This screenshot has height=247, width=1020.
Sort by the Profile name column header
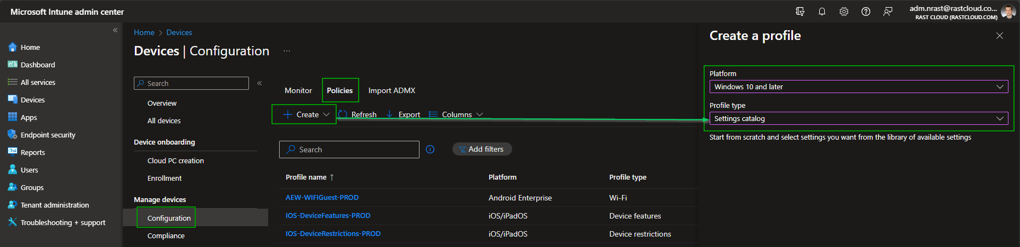pos(306,177)
